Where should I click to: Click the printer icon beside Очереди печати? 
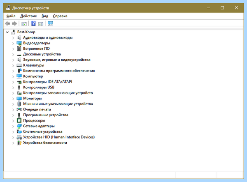click(19, 109)
